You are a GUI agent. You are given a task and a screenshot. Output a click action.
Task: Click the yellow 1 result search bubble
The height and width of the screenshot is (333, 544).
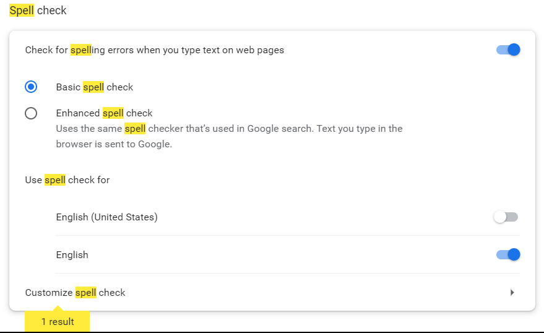coord(57,321)
